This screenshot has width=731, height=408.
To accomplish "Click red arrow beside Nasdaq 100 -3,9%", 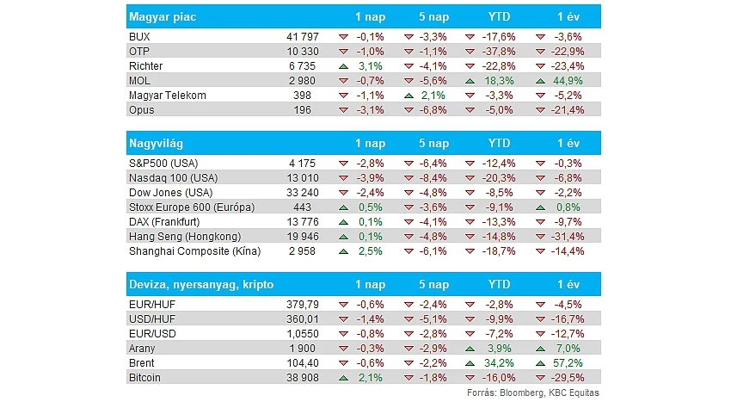I will (344, 178).
